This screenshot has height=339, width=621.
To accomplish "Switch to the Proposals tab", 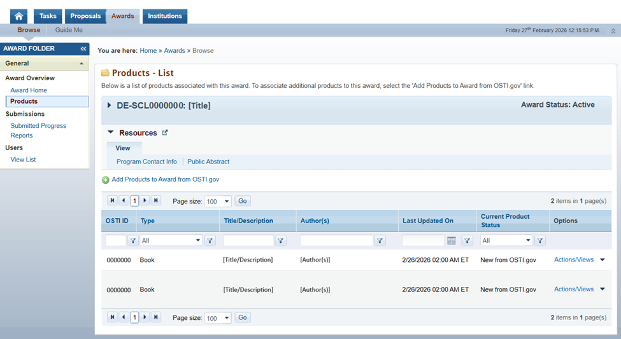I will click(x=85, y=16).
